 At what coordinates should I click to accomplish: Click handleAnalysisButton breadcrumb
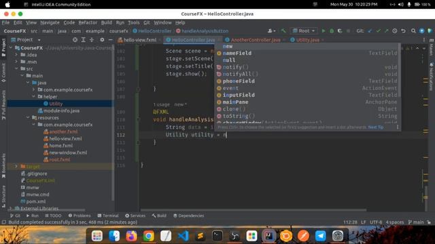pyautogui.click(x=203, y=31)
